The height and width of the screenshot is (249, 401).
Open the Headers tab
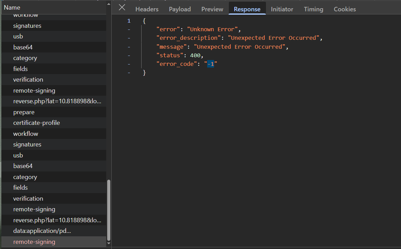(x=147, y=9)
